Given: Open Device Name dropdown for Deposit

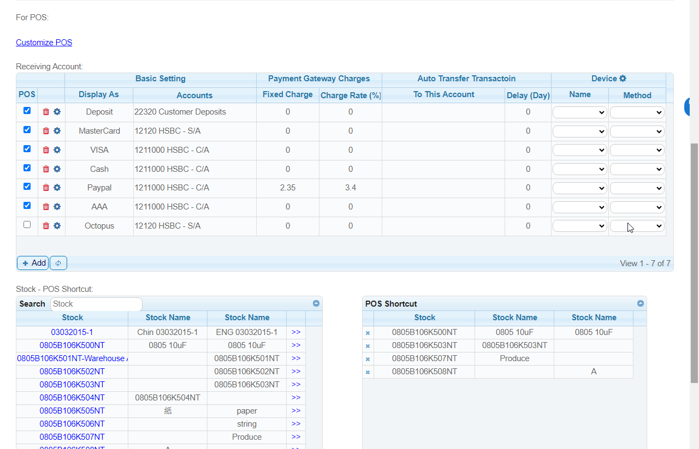Looking at the screenshot, I should click(579, 112).
